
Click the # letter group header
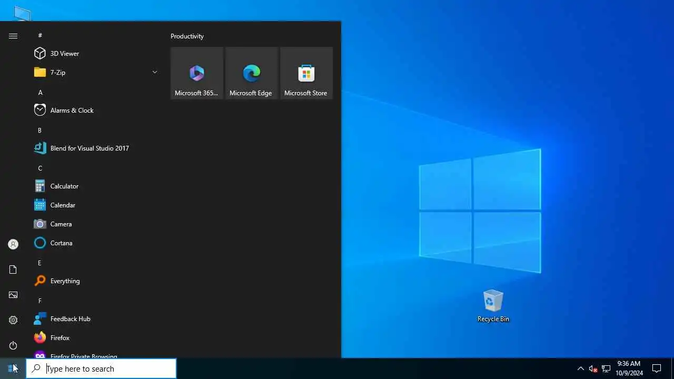pyautogui.click(x=40, y=35)
